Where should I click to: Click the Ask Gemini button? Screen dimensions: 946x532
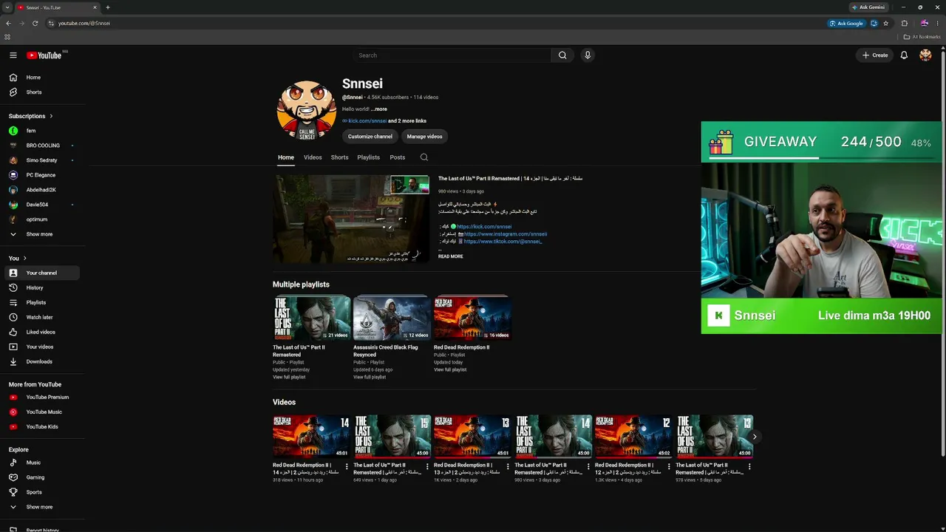(x=868, y=7)
